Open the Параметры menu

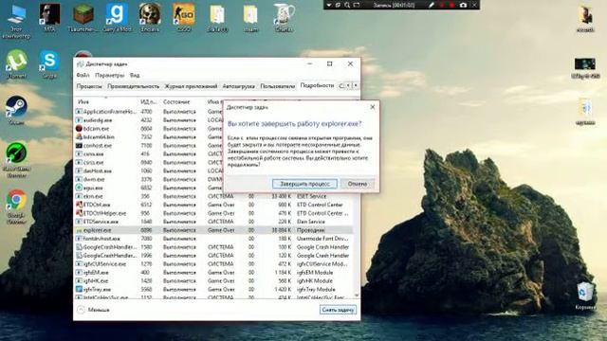click(110, 75)
